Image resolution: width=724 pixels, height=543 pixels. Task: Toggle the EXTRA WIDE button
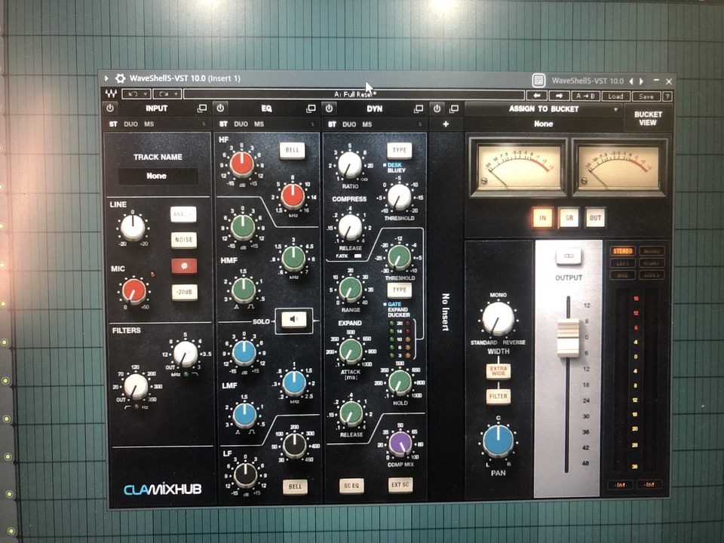pos(499,371)
